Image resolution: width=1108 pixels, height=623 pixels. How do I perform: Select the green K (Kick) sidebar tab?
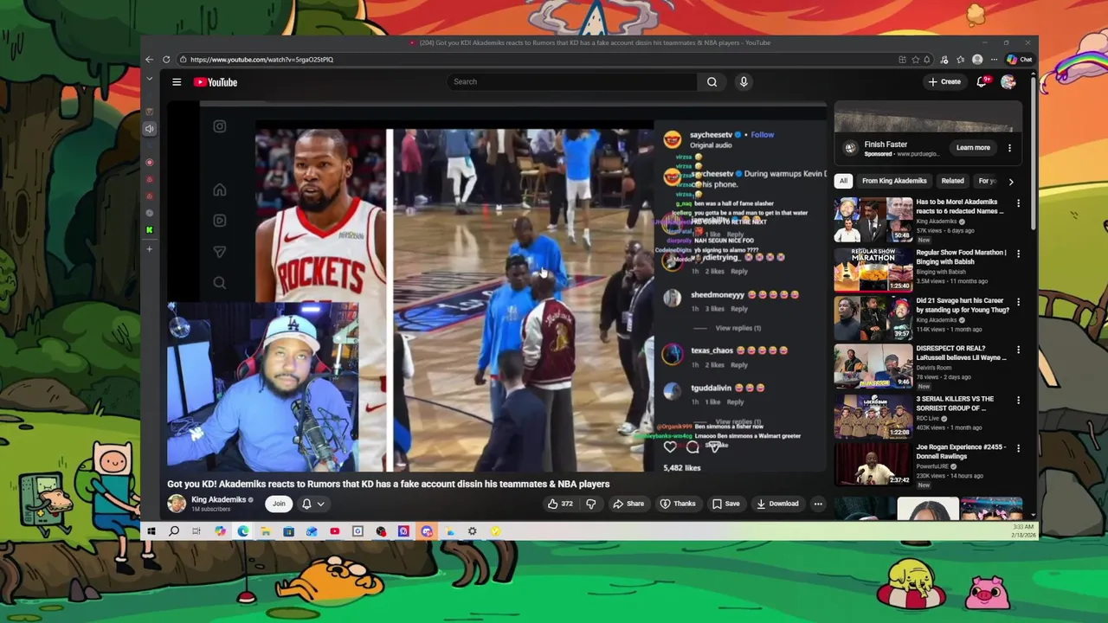click(x=149, y=230)
